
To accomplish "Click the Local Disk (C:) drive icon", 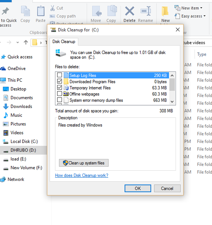I will pos(6,142).
